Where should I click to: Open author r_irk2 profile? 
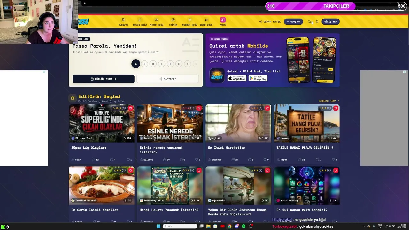(214, 138)
